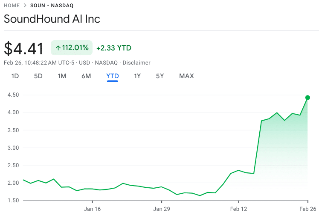Open the 5Y chart range
The width and height of the screenshot is (319, 216).
pos(160,76)
